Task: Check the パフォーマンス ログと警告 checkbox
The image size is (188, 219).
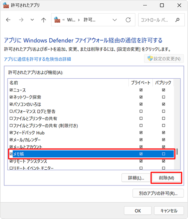Action: 11,111
